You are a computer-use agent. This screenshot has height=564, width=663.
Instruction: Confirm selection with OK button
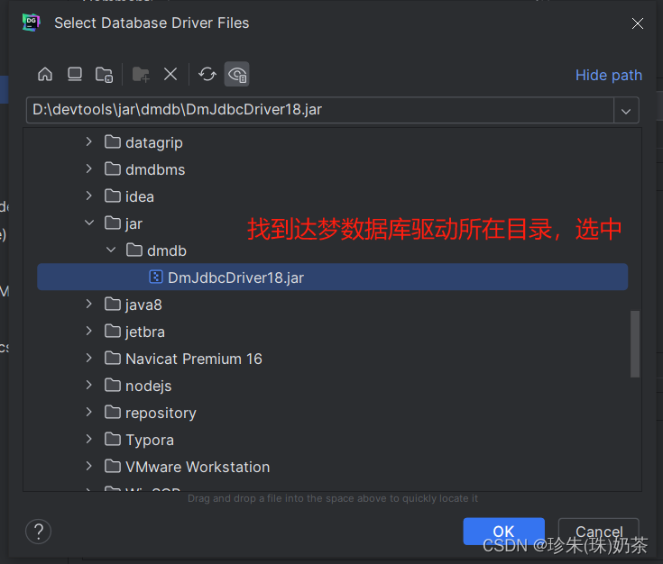[503, 531]
